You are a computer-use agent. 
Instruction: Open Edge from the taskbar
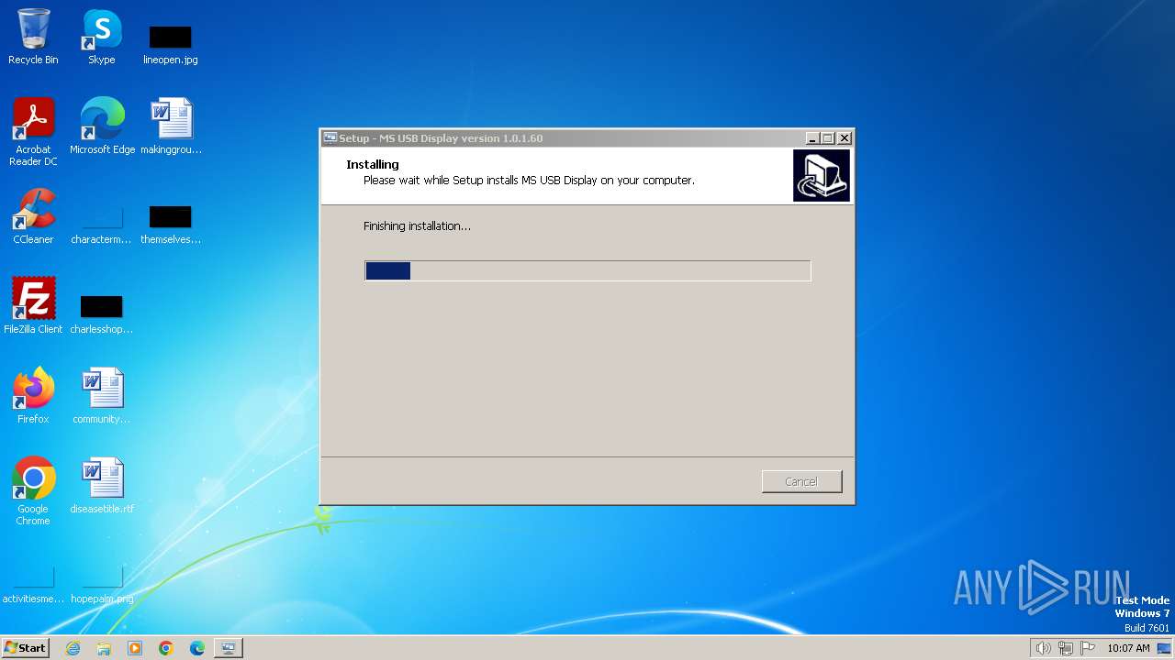(x=197, y=648)
